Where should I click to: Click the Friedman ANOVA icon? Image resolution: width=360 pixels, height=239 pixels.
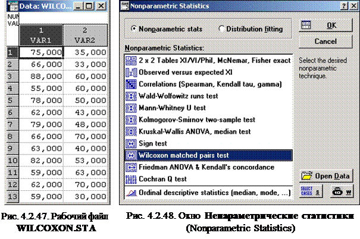coord(131,167)
